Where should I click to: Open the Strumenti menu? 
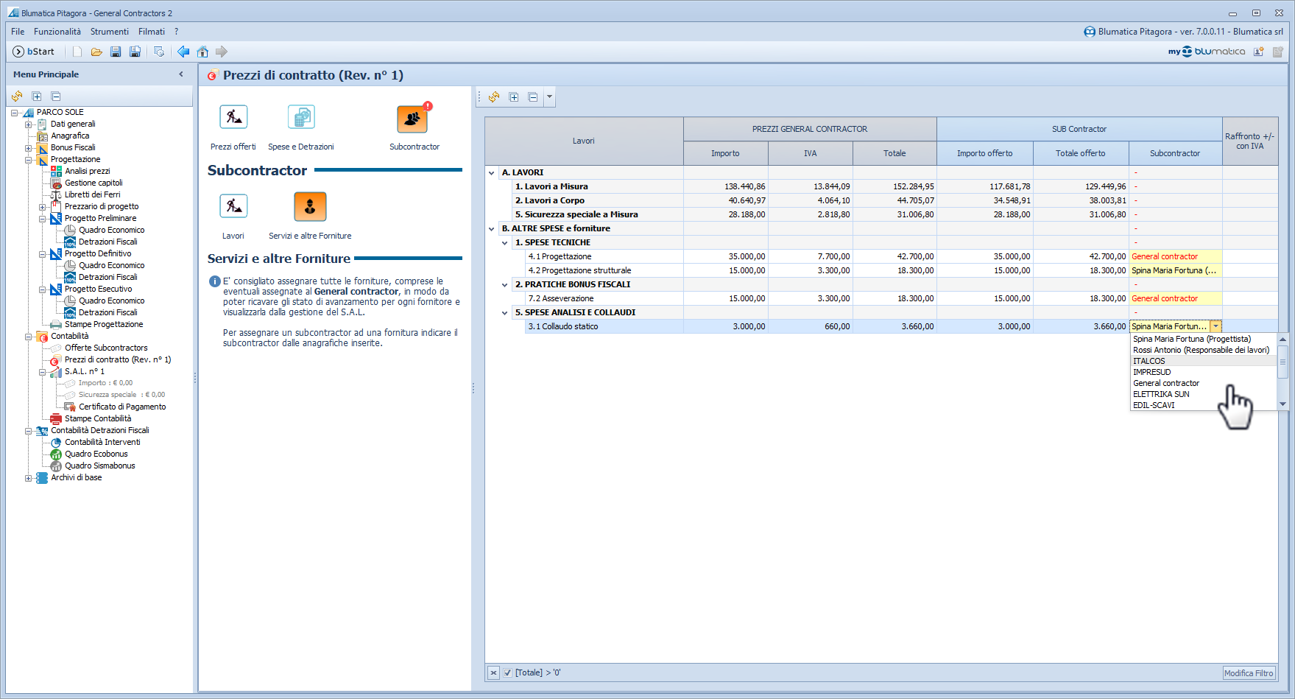[110, 32]
